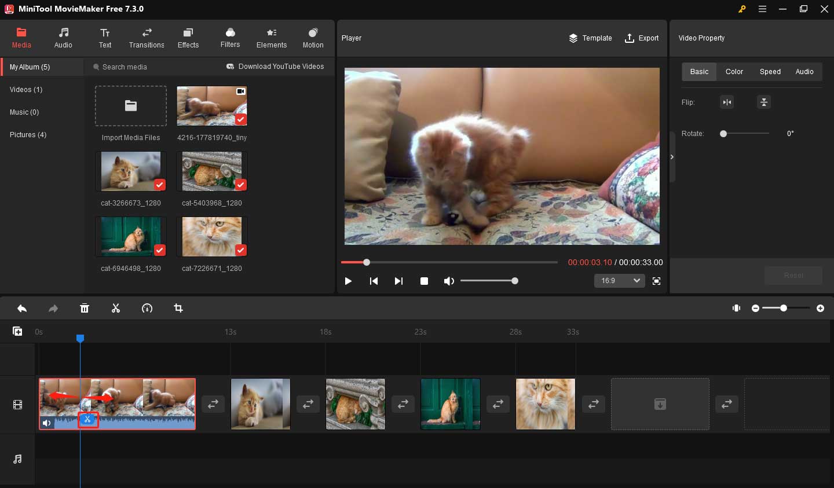Click the timeline zoom slider
This screenshot has width=834, height=488.
(786, 309)
